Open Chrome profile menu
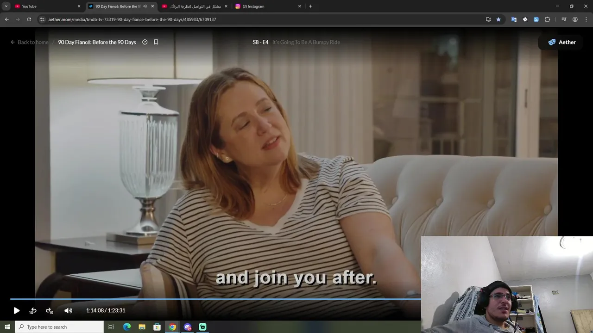593x333 pixels. [575, 19]
